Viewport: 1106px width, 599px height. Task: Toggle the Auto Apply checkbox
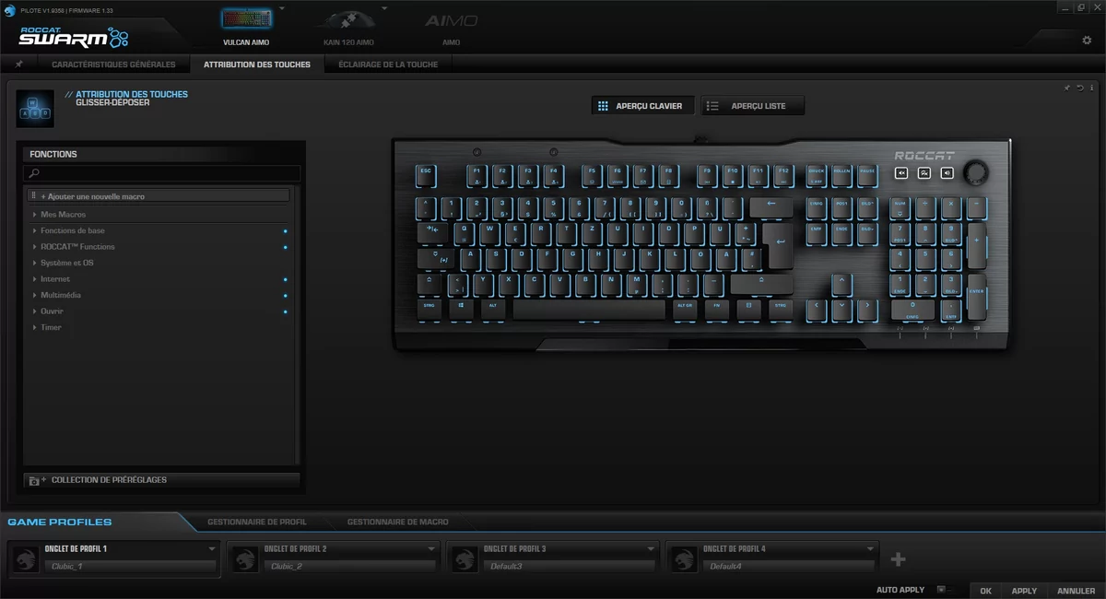coord(940,590)
